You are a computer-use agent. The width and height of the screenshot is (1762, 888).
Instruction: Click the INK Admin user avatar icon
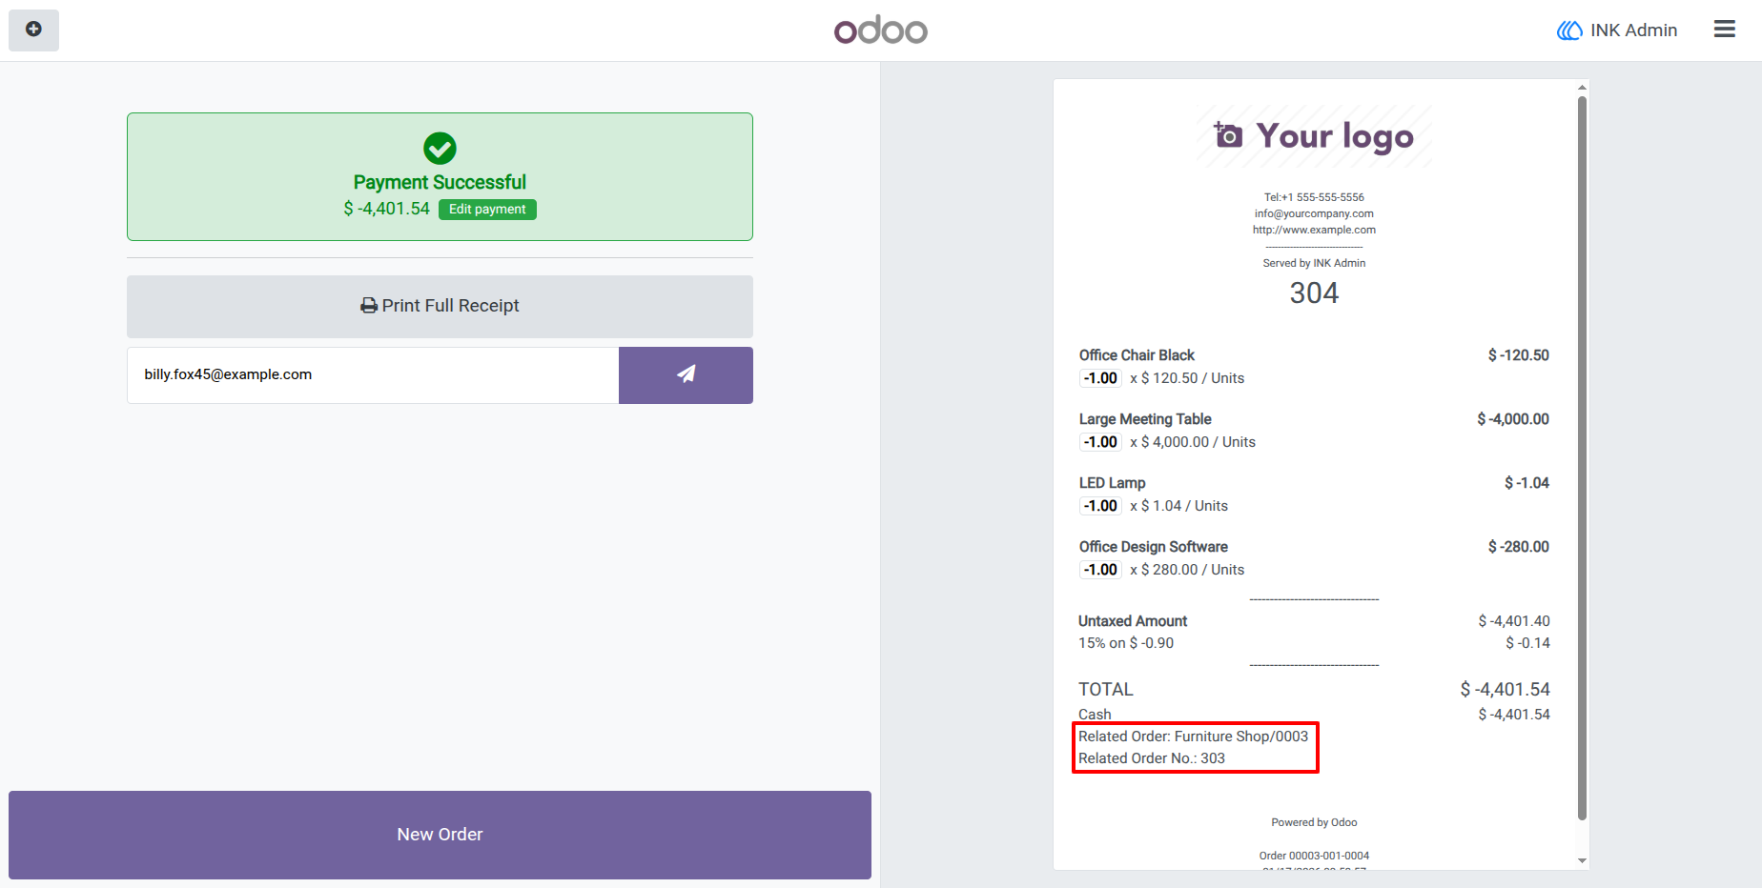point(1569,30)
